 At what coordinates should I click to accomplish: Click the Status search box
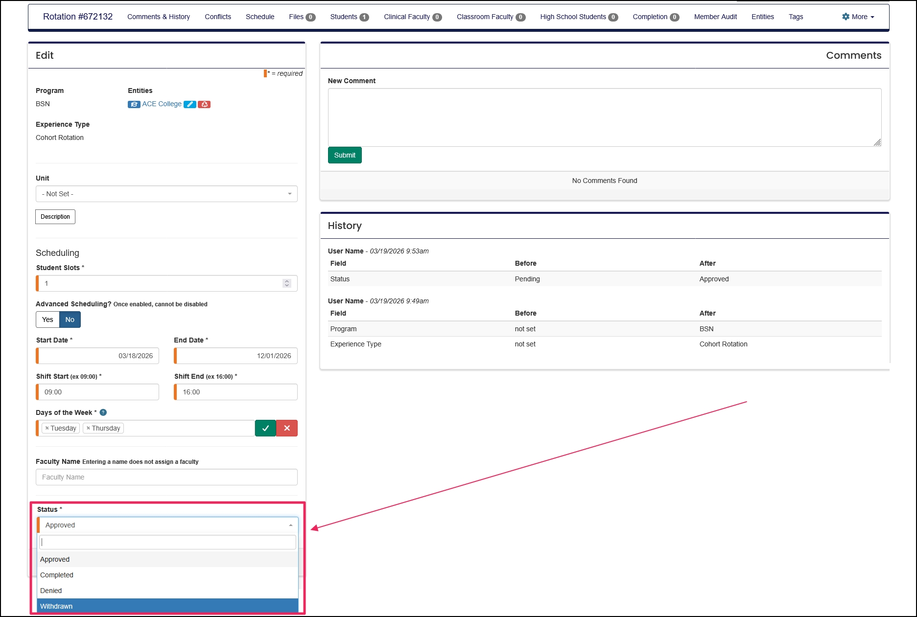pyautogui.click(x=167, y=542)
